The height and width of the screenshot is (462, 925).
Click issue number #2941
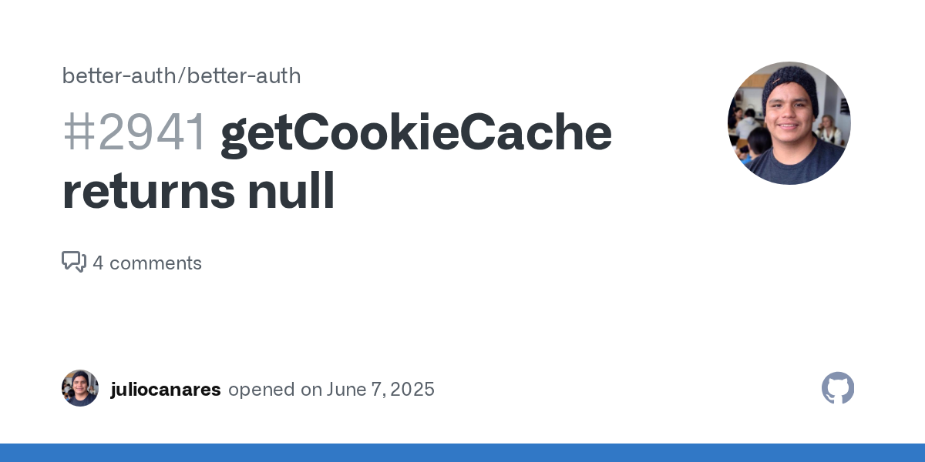135,132
